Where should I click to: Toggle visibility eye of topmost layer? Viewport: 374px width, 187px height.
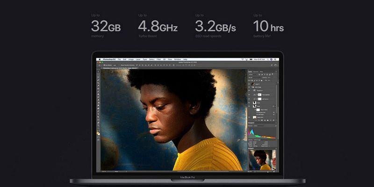click(249, 84)
